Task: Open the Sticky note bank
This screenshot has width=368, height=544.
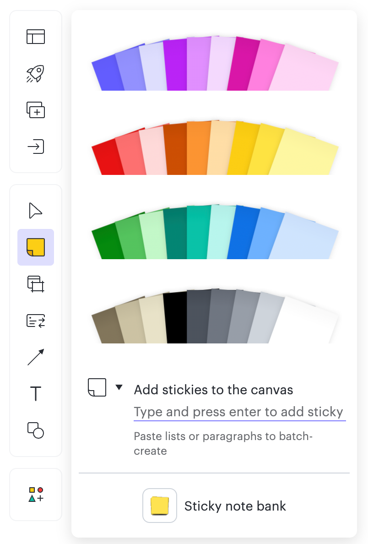Action: 215,506
